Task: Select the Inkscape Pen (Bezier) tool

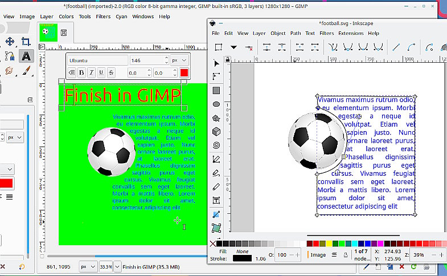Action: click(x=216, y=159)
